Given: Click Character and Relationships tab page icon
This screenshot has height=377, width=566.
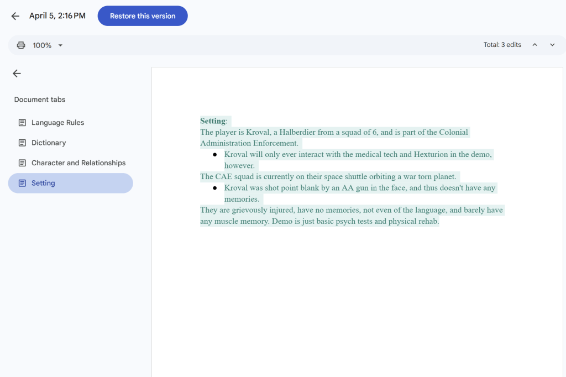Looking at the screenshot, I should click(x=22, y=163).
